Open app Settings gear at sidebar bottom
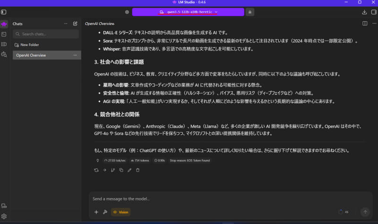 [4, 216]
